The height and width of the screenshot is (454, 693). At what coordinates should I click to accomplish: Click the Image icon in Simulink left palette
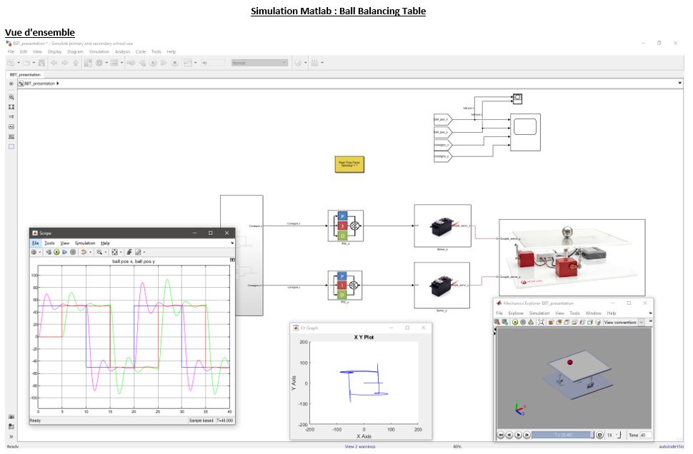pos(11,137)
